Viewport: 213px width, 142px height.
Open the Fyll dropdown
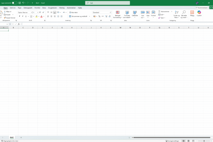[x=161, y=15]
